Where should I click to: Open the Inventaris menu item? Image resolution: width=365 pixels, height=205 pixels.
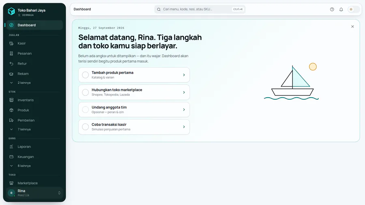(x=34, y=100)
